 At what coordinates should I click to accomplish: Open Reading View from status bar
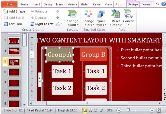96,110
